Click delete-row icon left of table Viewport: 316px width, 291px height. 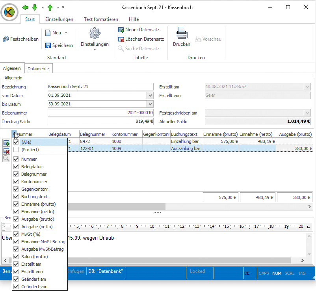6,151
